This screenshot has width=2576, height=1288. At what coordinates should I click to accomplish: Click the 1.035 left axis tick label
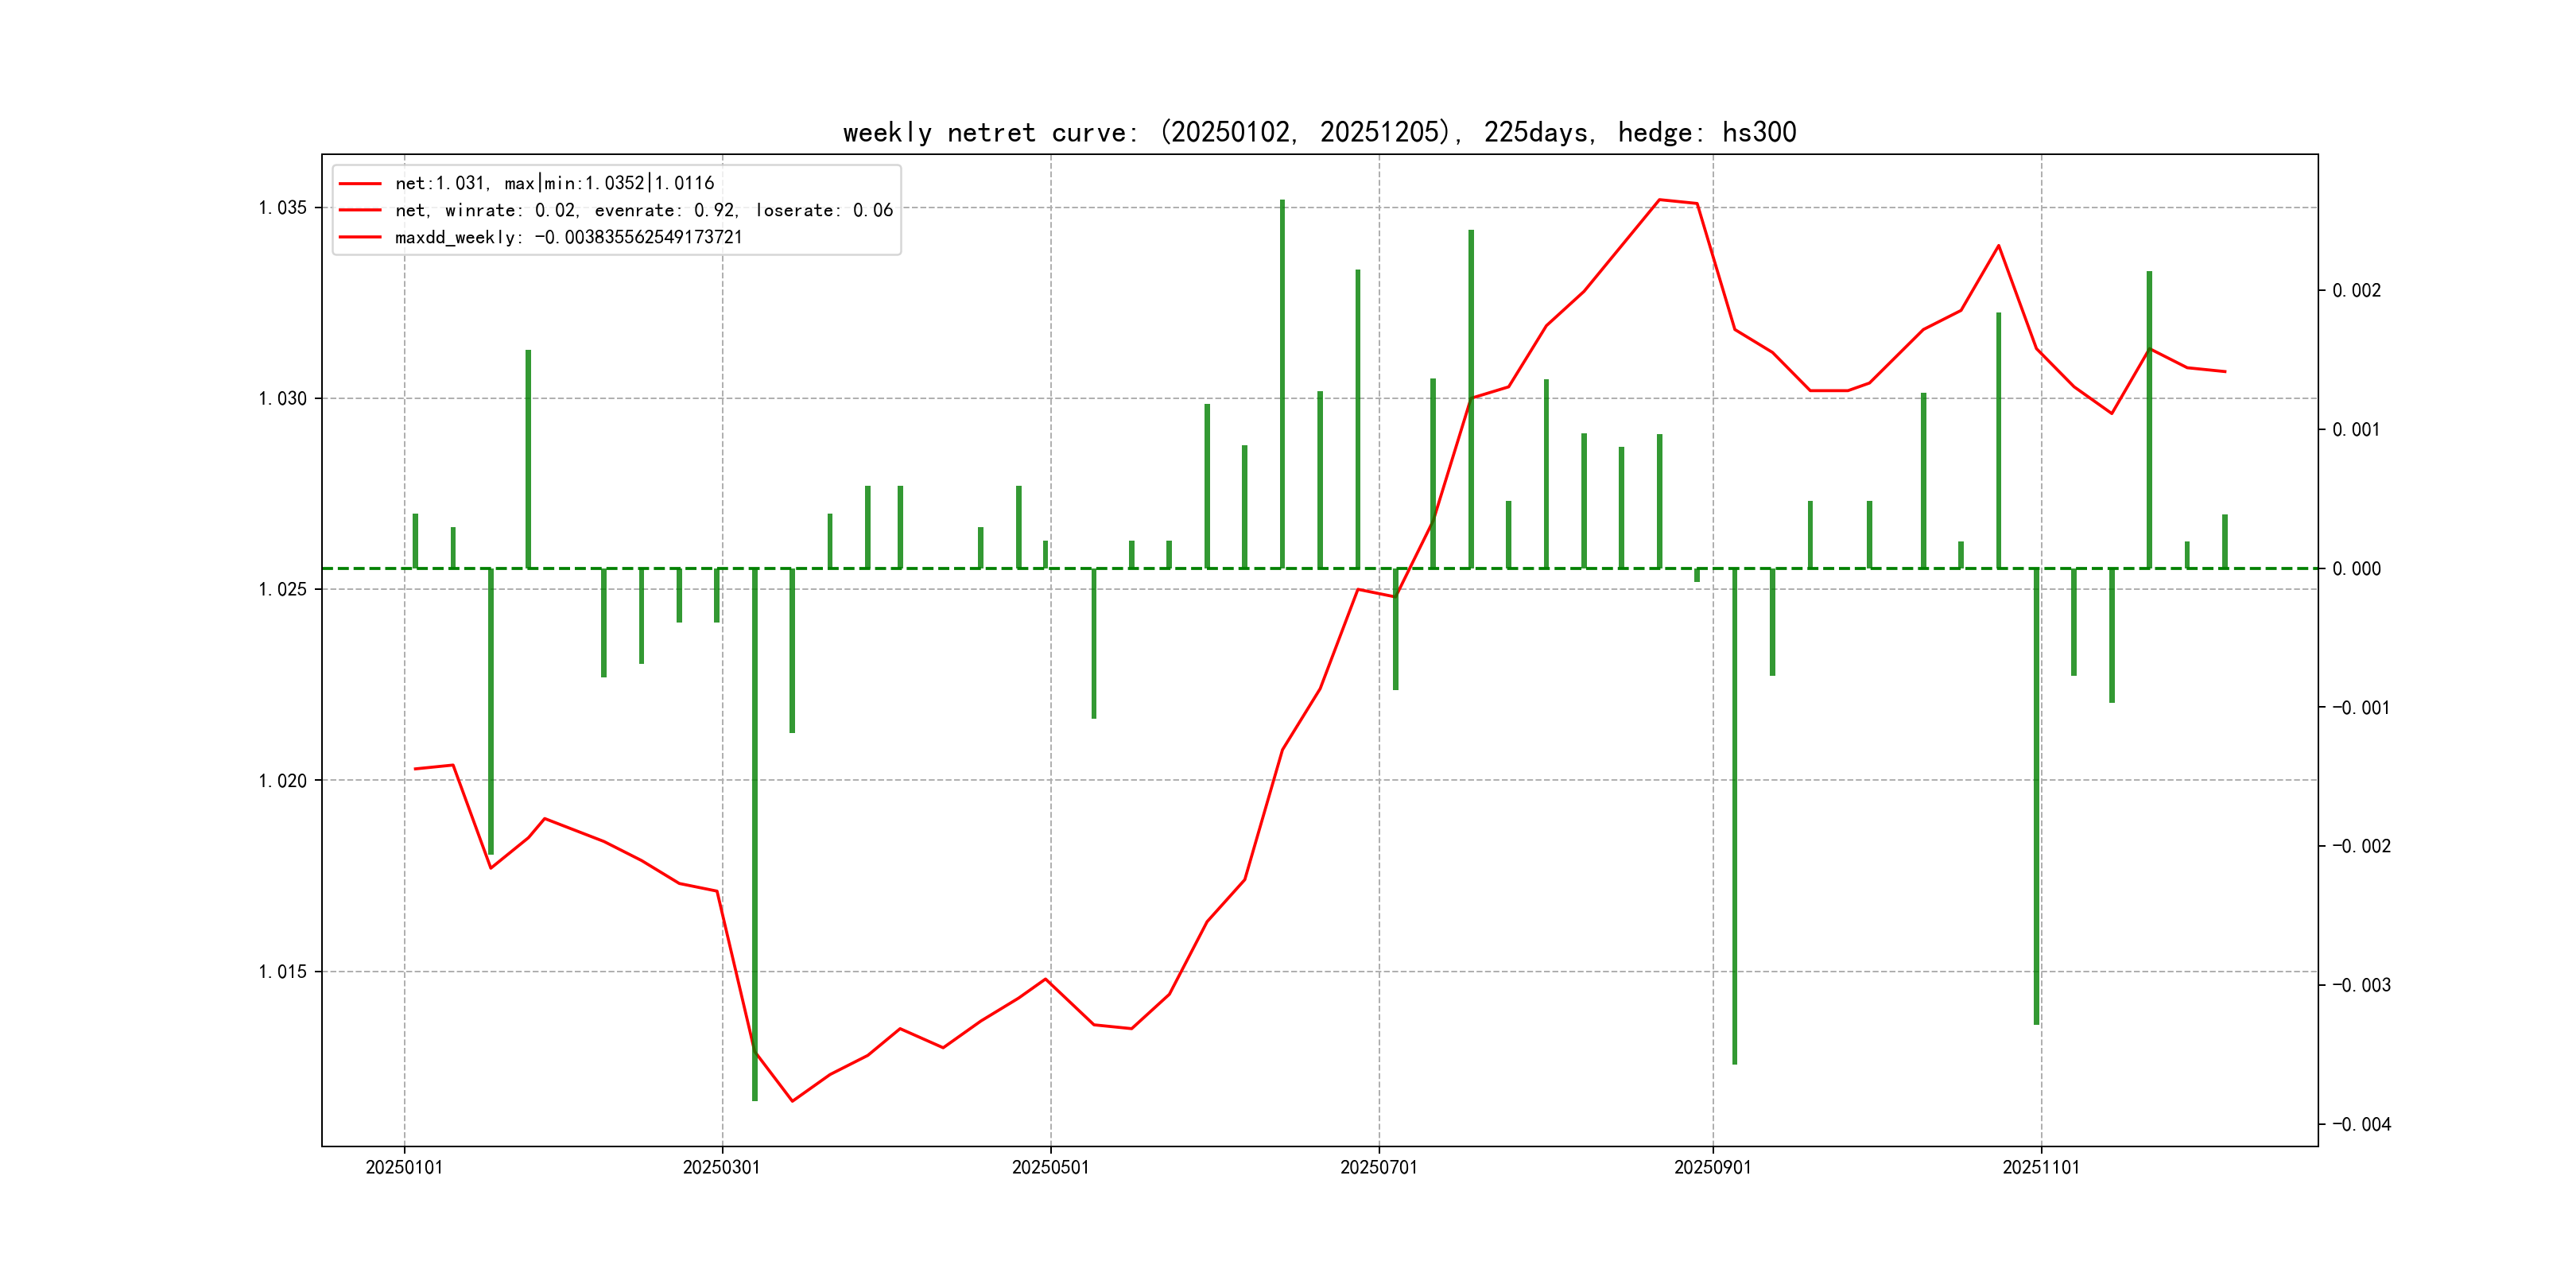click(x=282, y=208)
